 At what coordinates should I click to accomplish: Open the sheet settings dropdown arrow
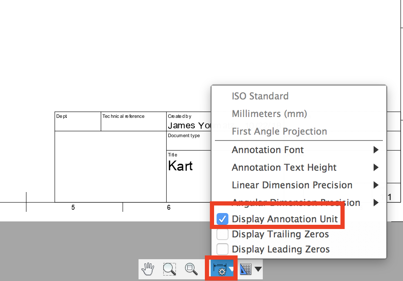pos(258,269)
